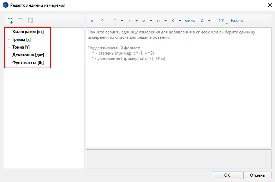Click the copy unit icon
Image resolution: width=275 pixels, height=182 pixels.
(x=20, y=21)
